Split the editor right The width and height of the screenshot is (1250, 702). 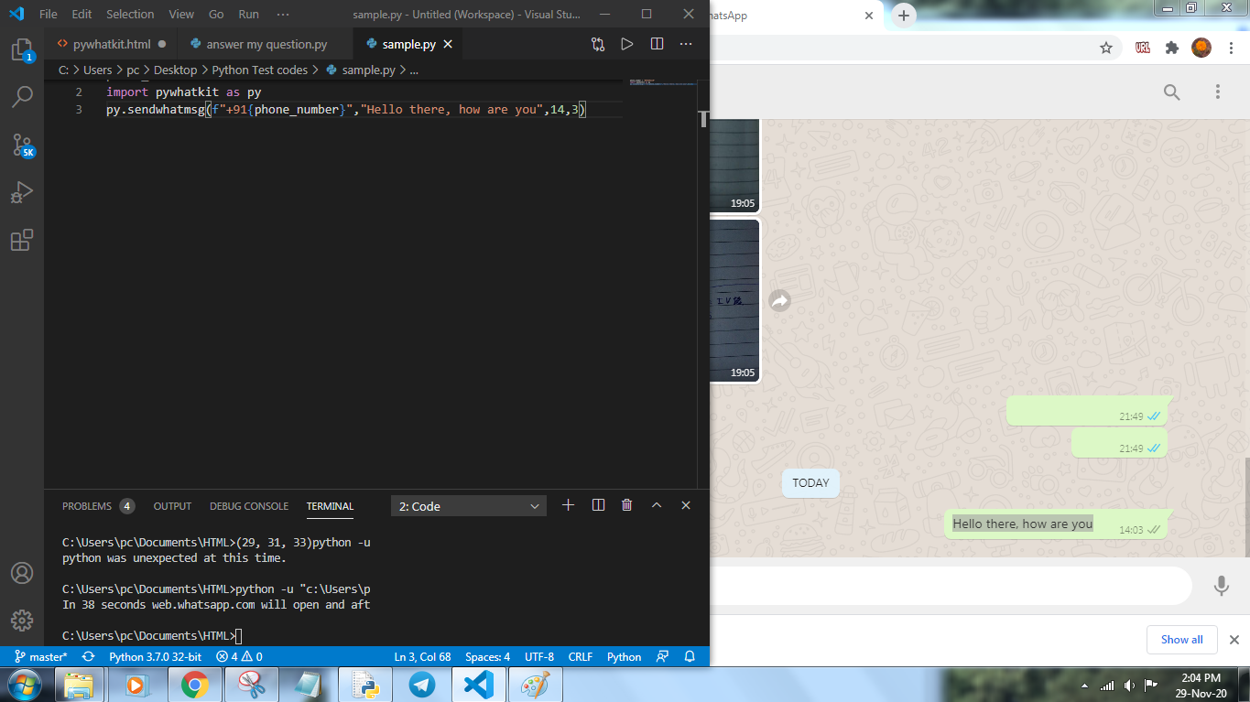pos(657,44)
